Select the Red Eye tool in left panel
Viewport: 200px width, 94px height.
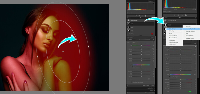click(x=142, y=16)
